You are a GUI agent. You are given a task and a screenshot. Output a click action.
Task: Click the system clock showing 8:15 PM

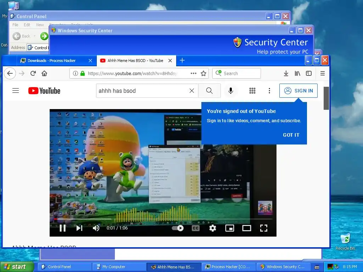coord(350,267)
